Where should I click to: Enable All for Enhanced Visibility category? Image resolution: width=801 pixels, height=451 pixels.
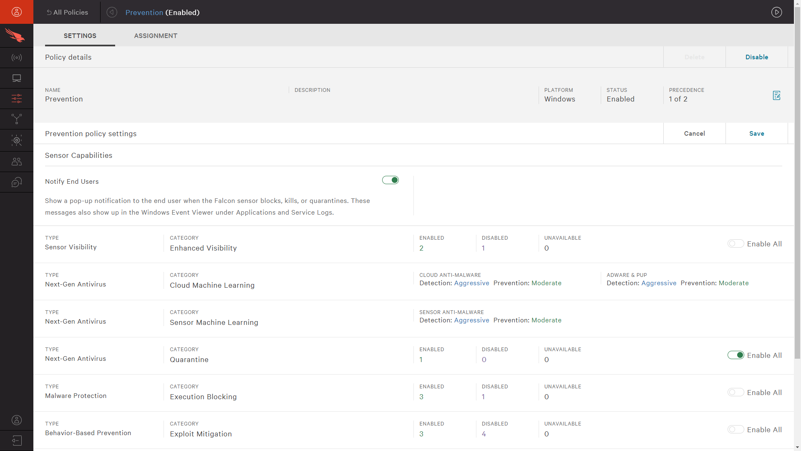[x=735, y=243]
